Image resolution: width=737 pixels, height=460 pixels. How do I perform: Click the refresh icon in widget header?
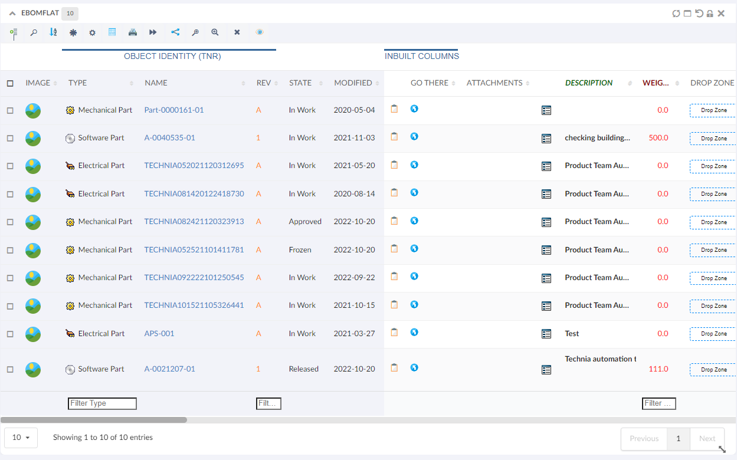pos(676,14)
